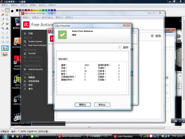The height and width of the screenshot is (139, 185).
Task: Select the airbrush spray tool
Action: coord(3,28)
